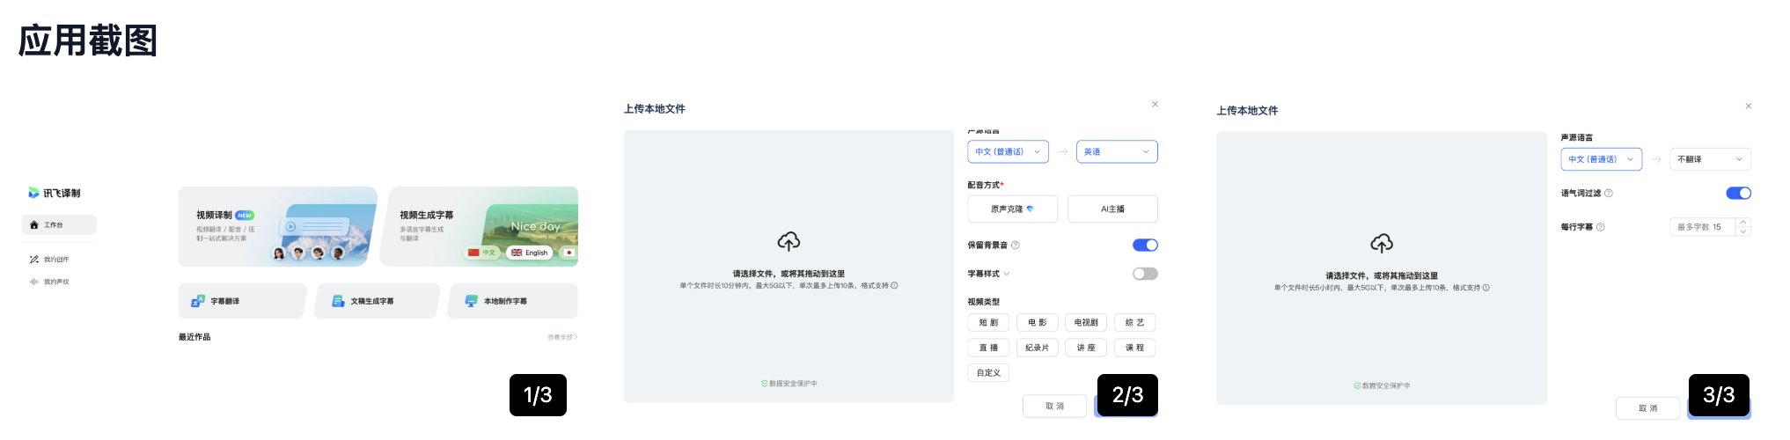Click cloud upload icon in dialog 2/3
This screenshot has height=440, width=1790.
[789, 241]
